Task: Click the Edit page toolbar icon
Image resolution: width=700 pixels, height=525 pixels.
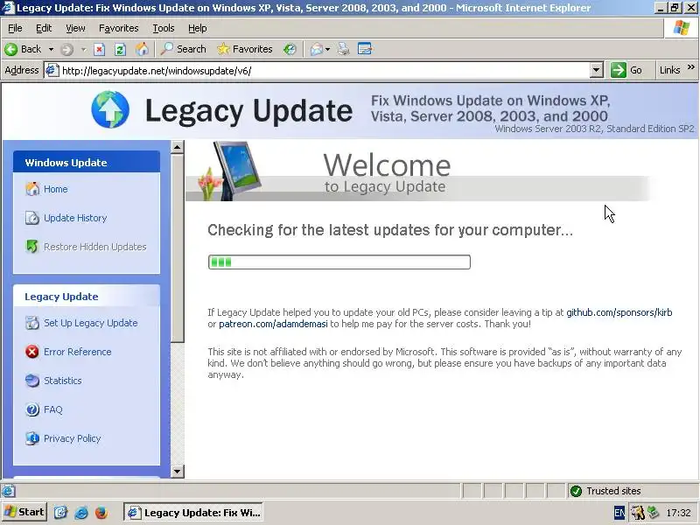Action: (x=365, y=49)
